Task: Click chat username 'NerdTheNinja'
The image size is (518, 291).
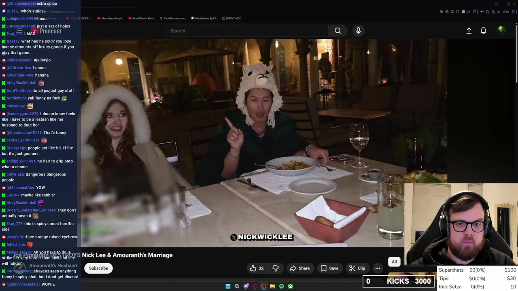Action: [18, 91]
